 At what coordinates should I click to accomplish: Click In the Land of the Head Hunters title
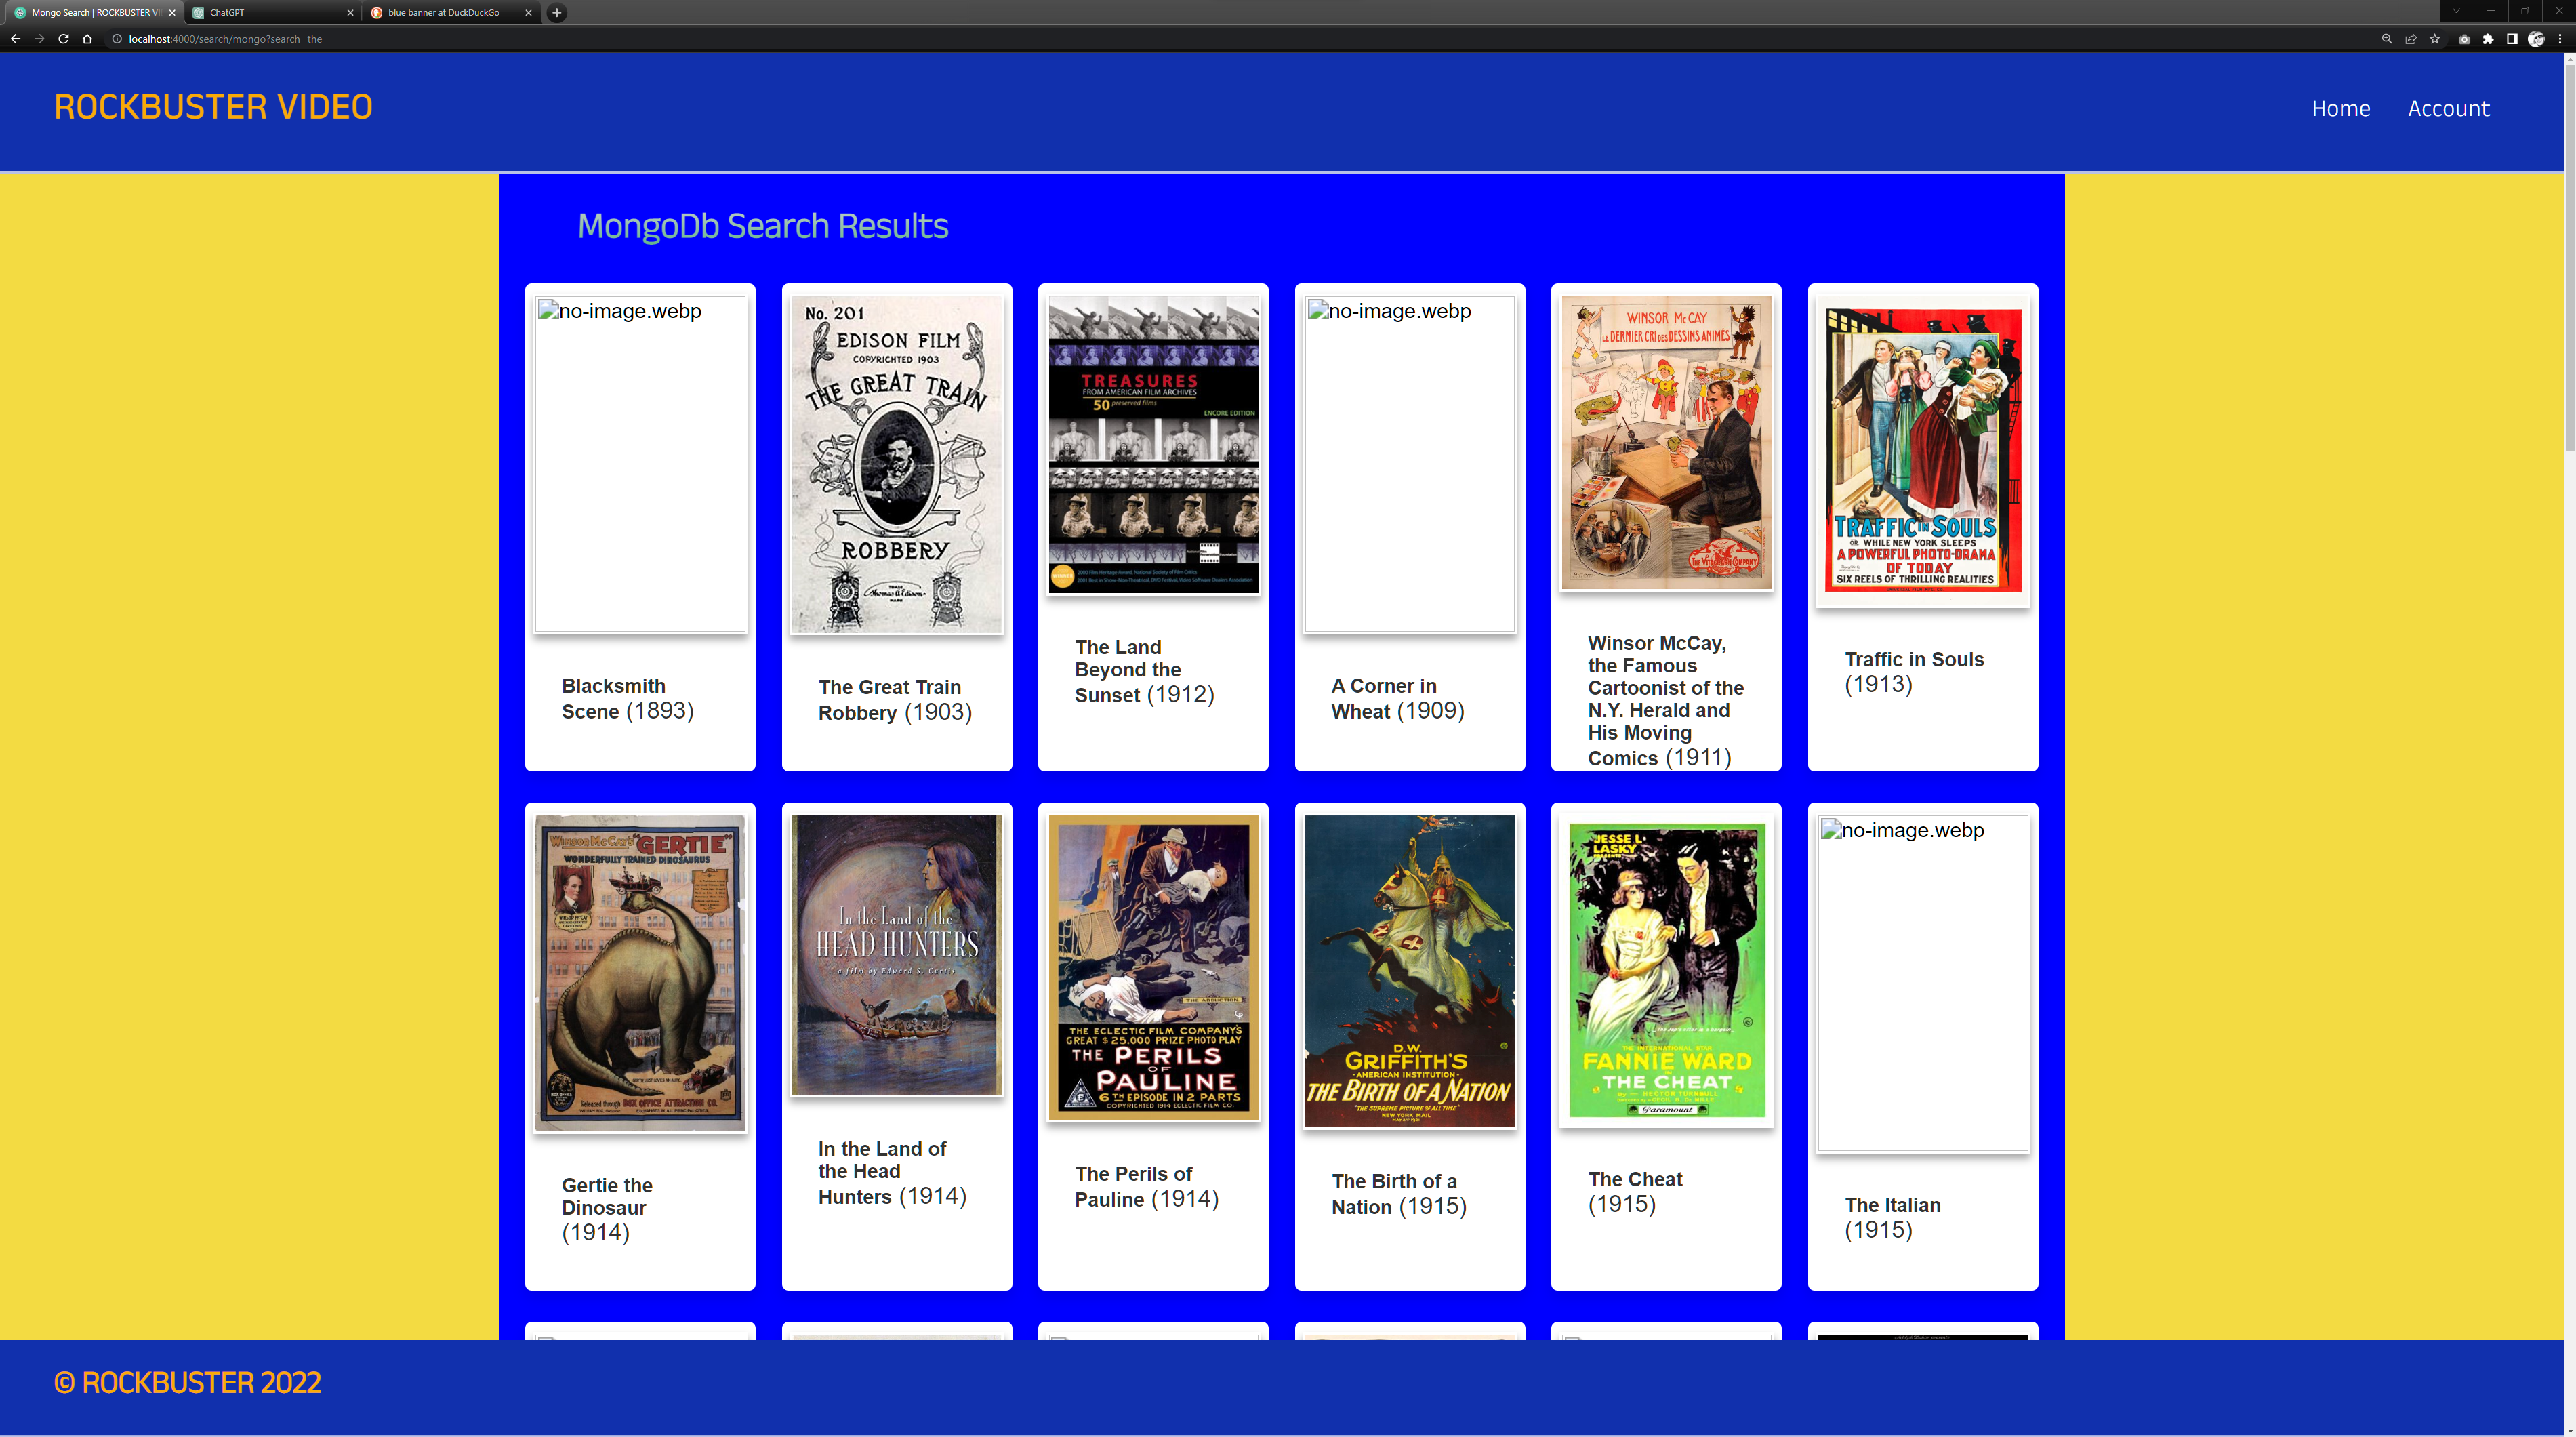(892, 1172)
